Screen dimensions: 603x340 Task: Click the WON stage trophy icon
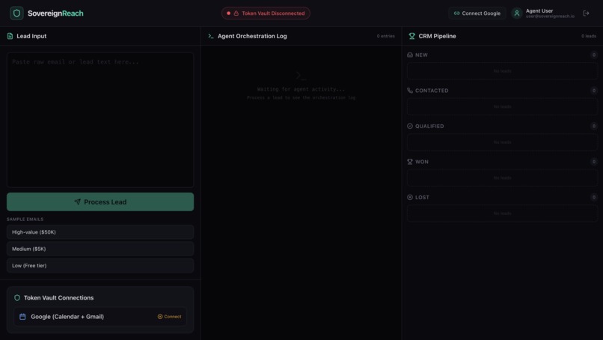point(410,162)
